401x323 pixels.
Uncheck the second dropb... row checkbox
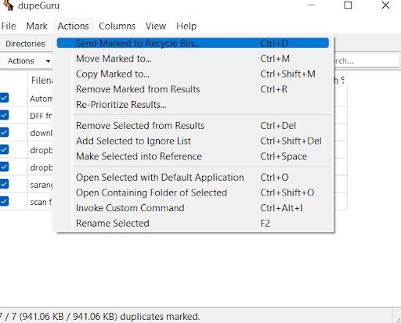point(4,167)
